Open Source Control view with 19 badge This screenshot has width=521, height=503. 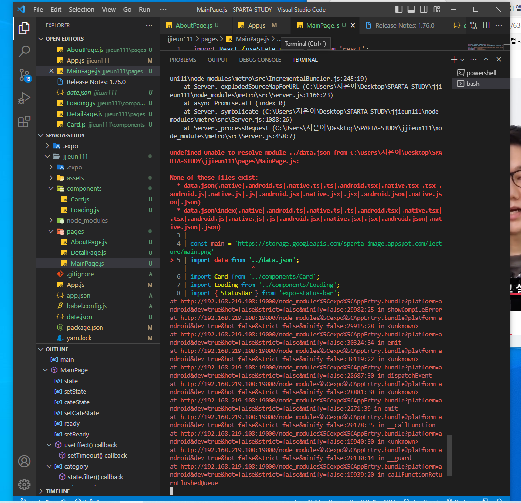24,75
